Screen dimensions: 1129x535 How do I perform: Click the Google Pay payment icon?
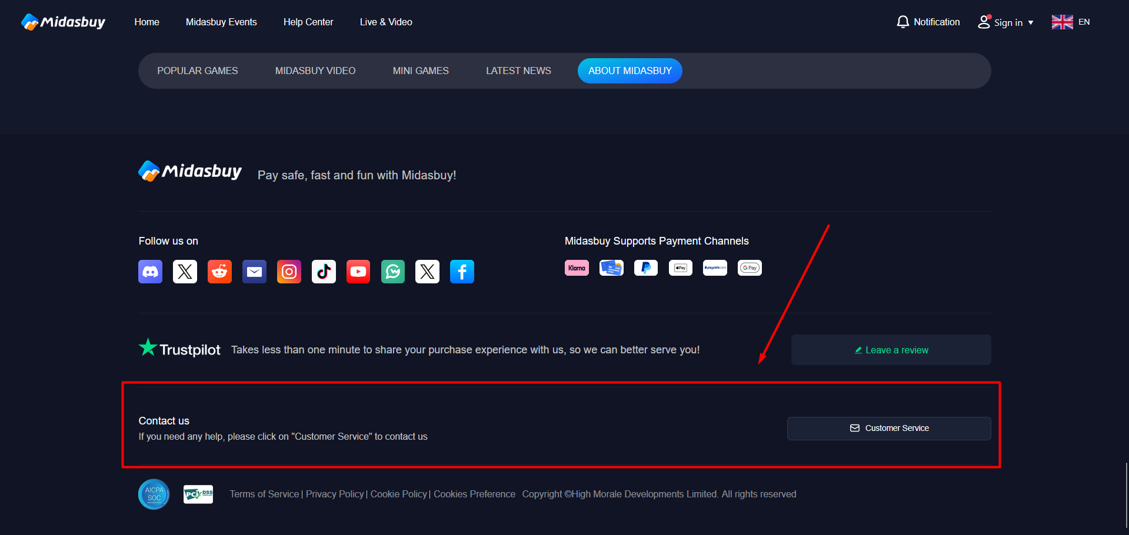750,268
